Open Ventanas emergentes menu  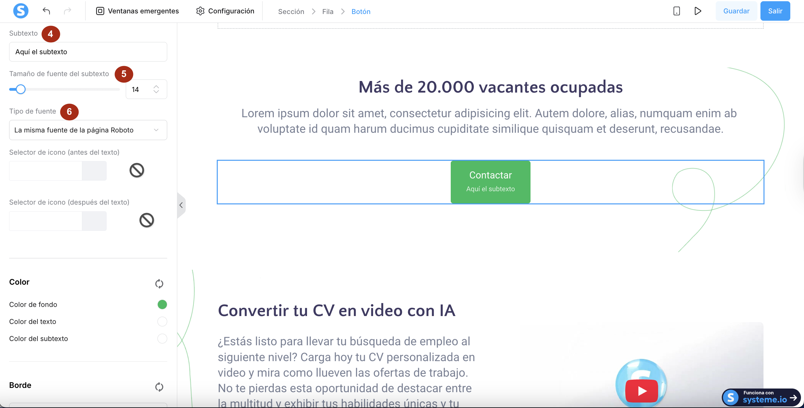137,11
